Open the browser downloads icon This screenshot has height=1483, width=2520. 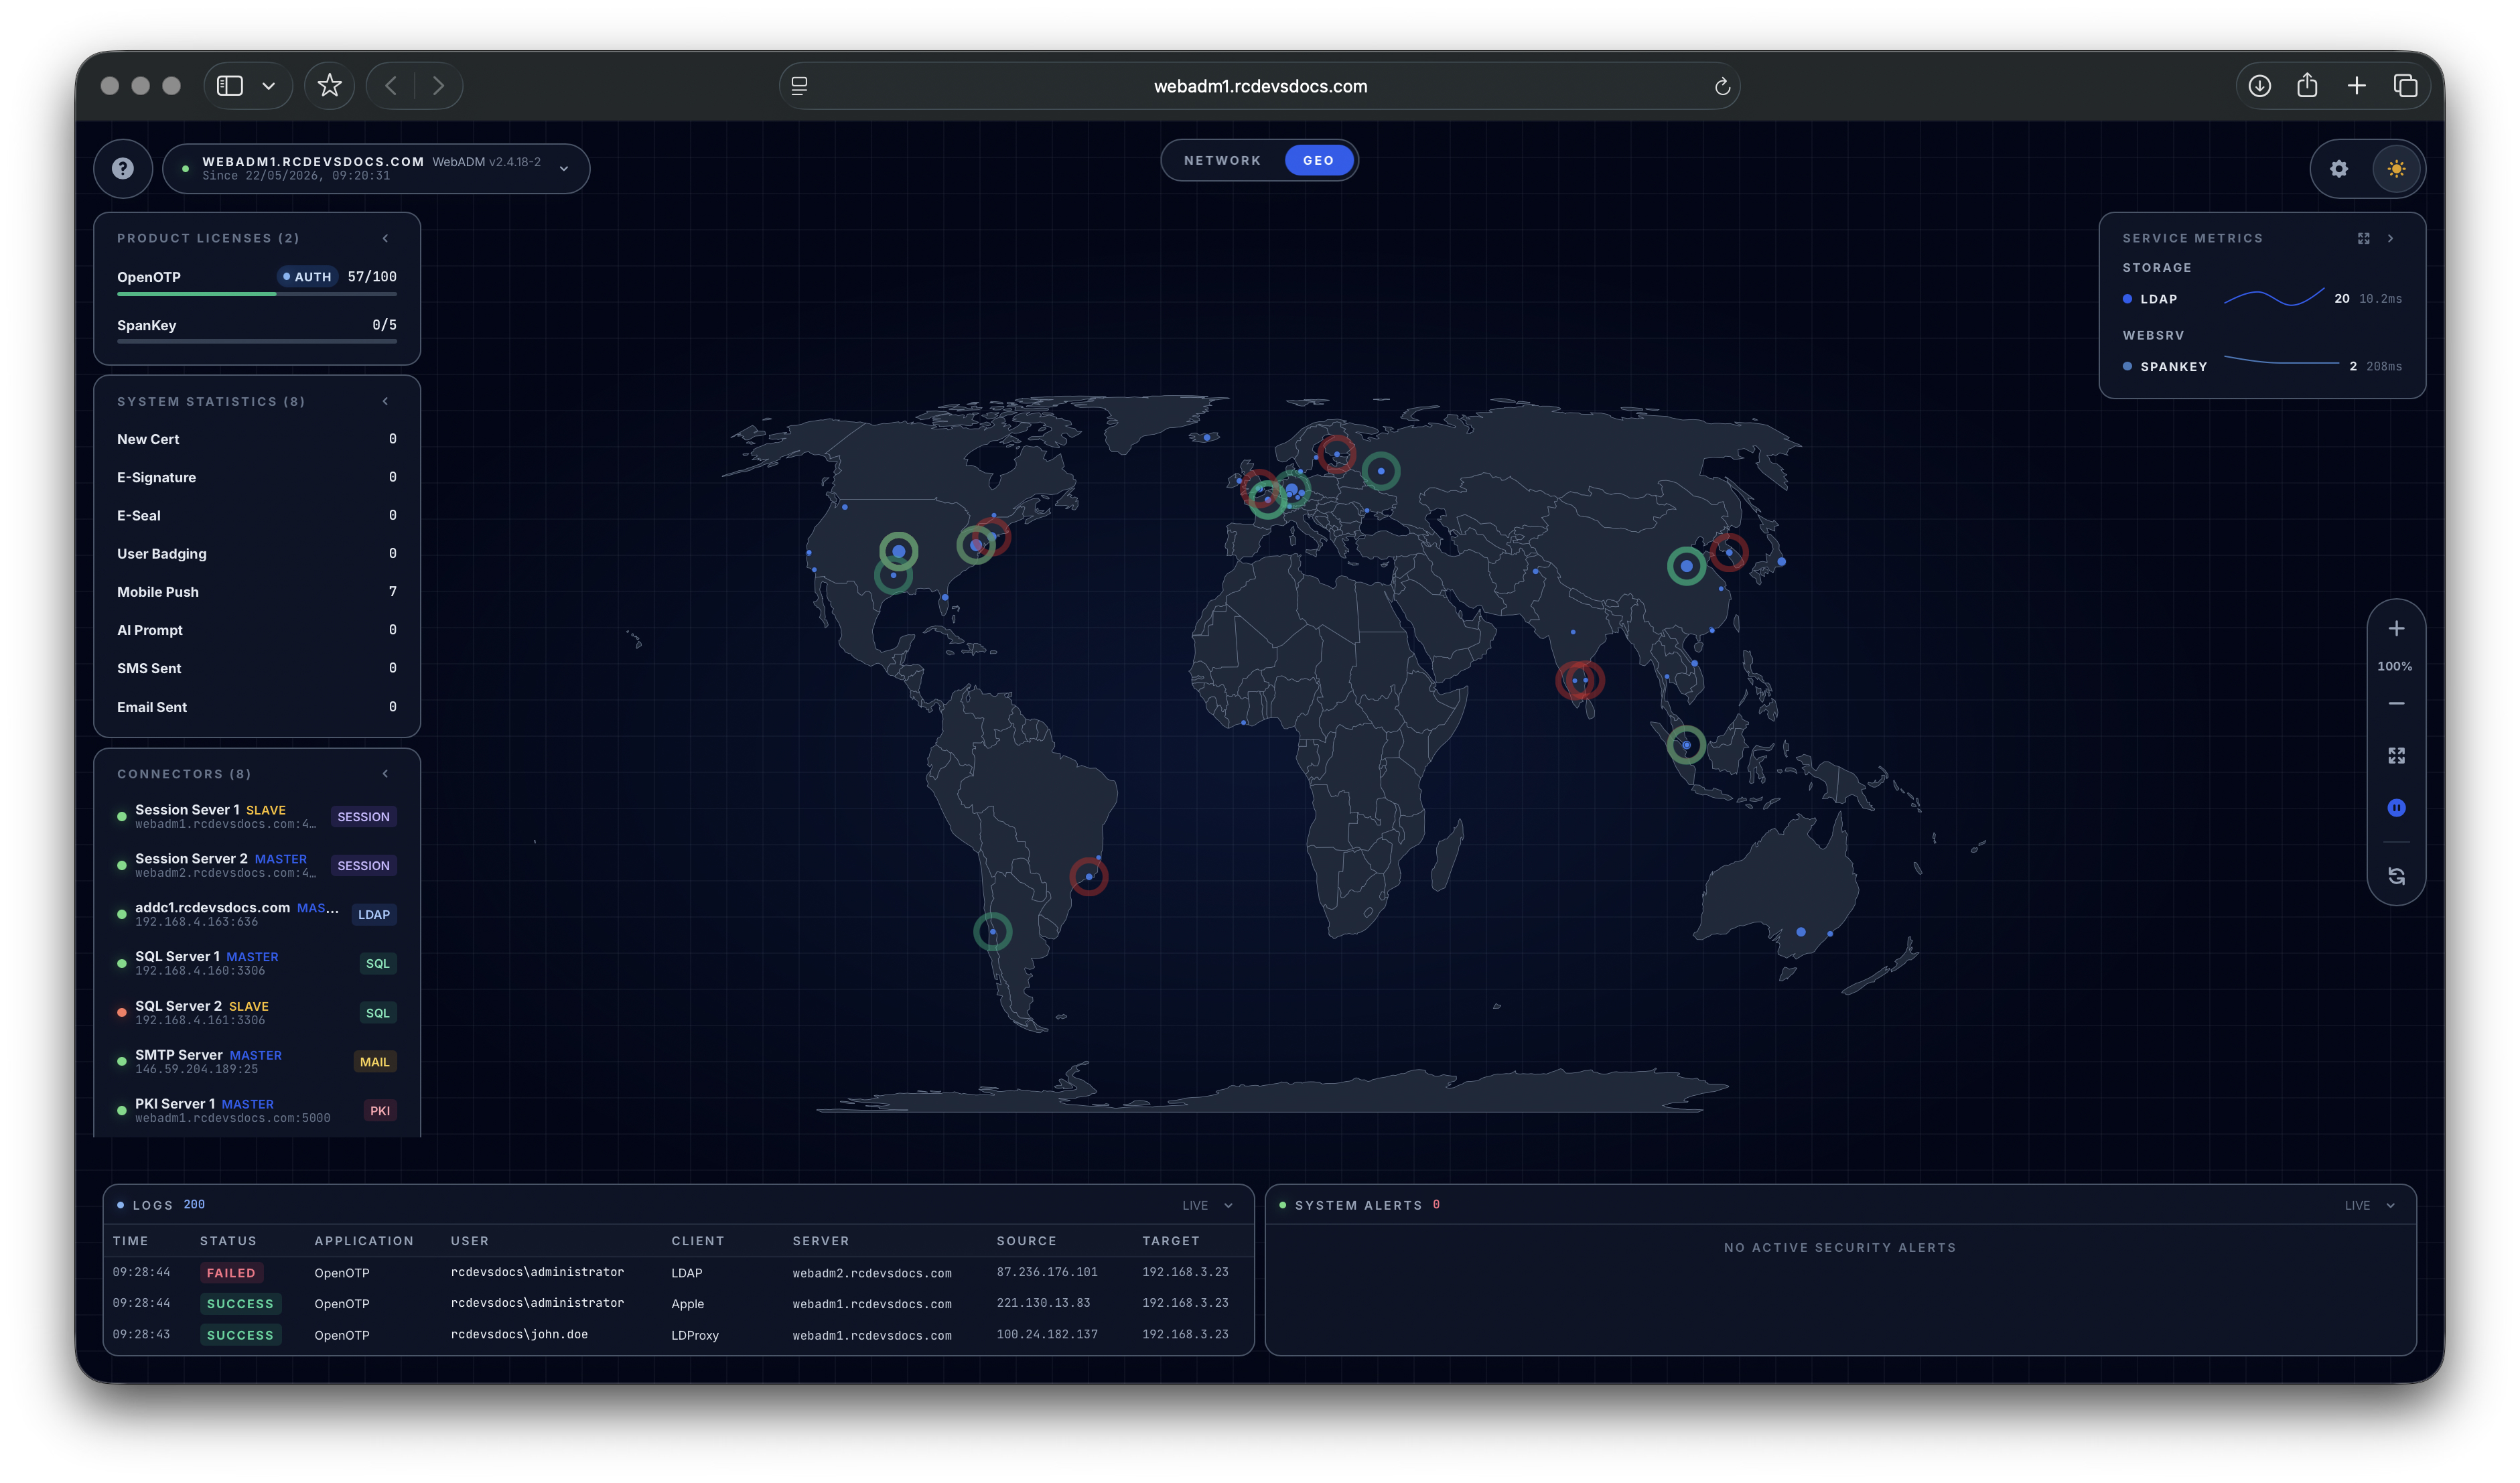click(2259, 86)
